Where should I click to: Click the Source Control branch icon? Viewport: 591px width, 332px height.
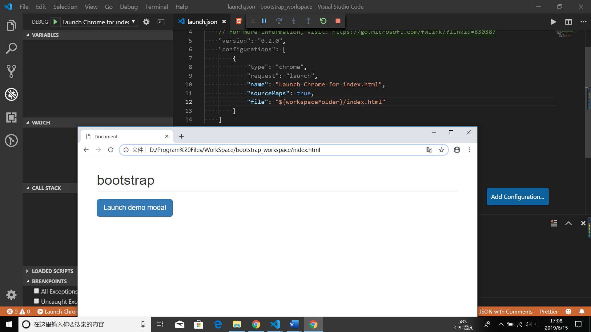pyautogui.click(x=11, y=72)
